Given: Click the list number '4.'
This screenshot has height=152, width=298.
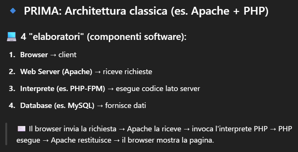Looking at the screenshot, I should (12, 106).
